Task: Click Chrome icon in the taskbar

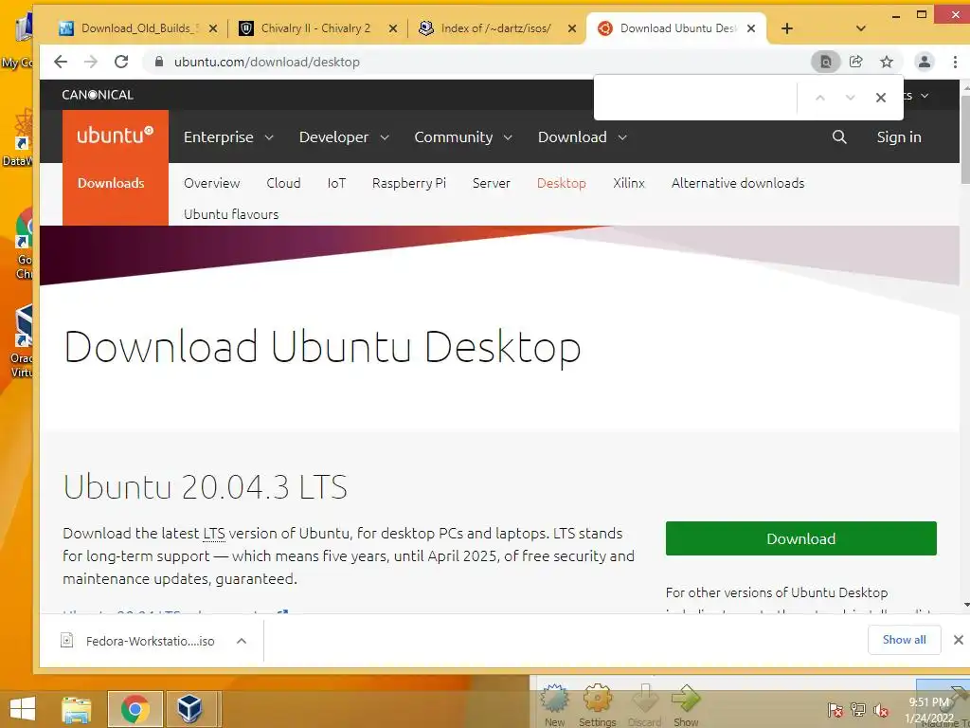Action: 135,709
